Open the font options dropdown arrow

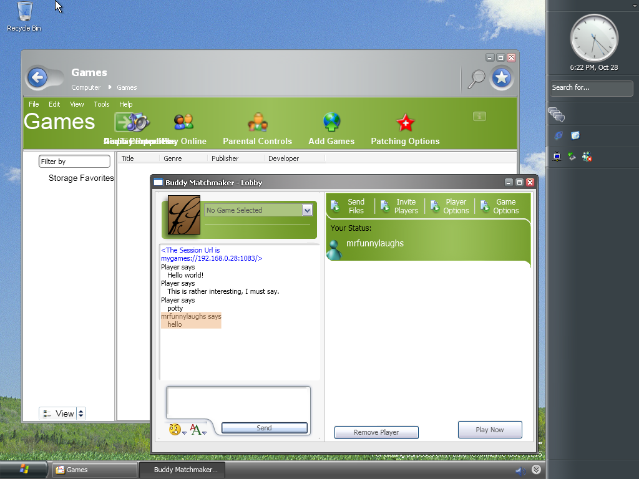204,433
